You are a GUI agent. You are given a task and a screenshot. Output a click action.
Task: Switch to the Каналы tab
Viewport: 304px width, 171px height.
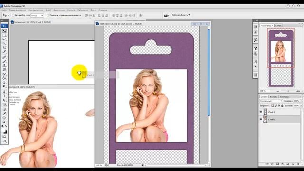(274, 96)
